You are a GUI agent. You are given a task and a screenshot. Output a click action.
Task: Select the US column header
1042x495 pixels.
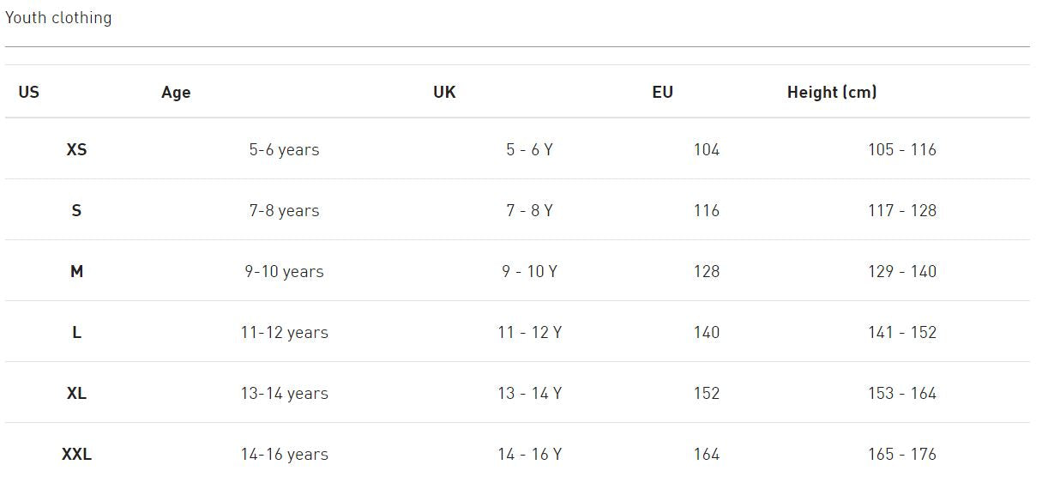click(x=28, y=92)
